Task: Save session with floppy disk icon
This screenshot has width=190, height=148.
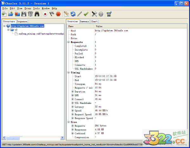Action: (x=24, y=14)
